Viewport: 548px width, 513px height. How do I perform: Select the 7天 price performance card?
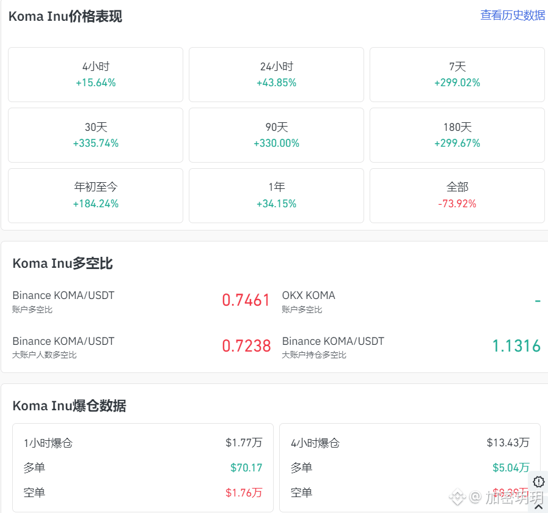(x=457, y=75)
